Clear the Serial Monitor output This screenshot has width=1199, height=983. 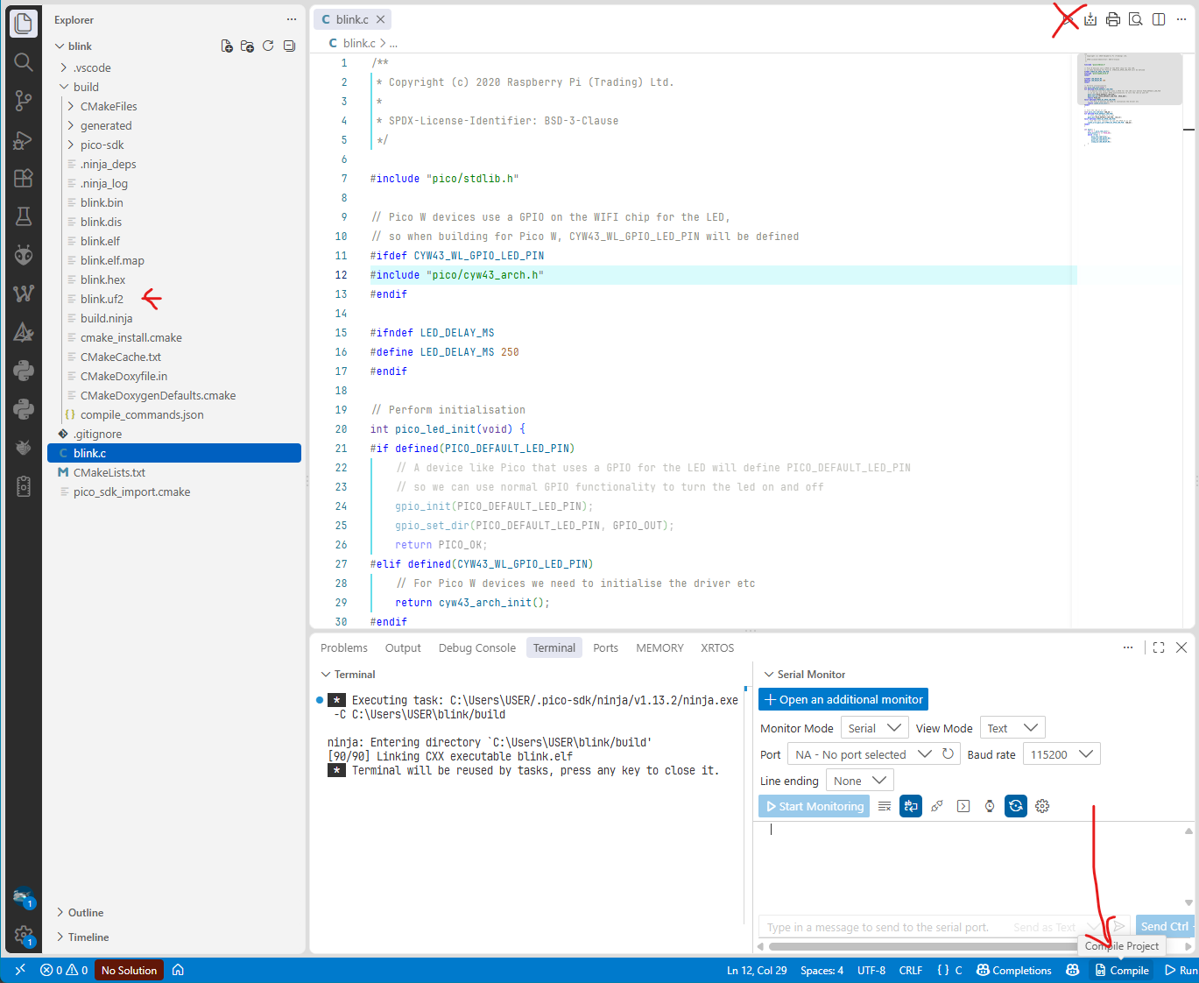tap(885, 806)
